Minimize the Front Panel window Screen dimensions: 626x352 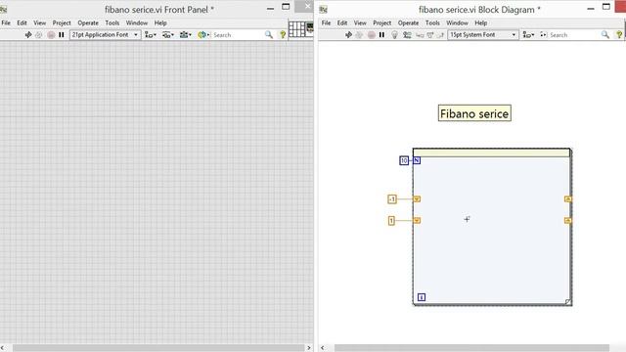pyautogui.click(x=270, y=8)
